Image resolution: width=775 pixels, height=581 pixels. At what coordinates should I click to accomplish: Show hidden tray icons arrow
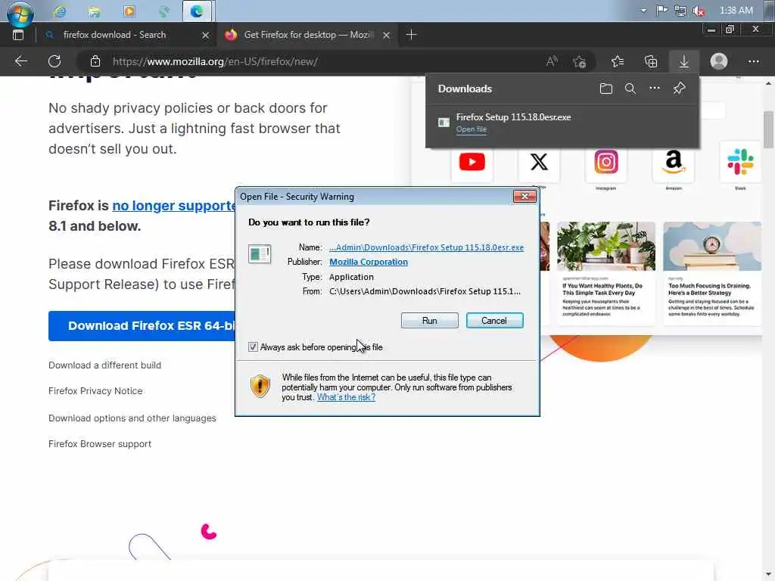643,11
